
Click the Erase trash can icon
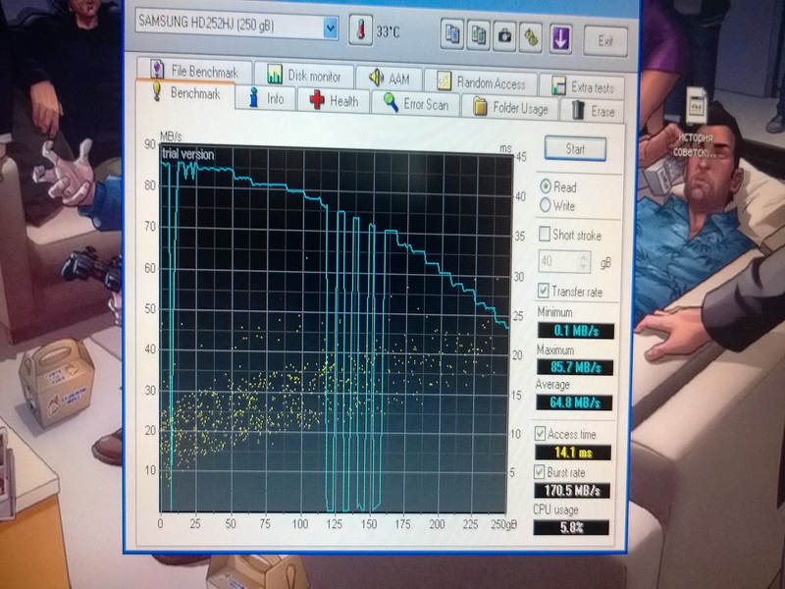[x=578, y=110]
